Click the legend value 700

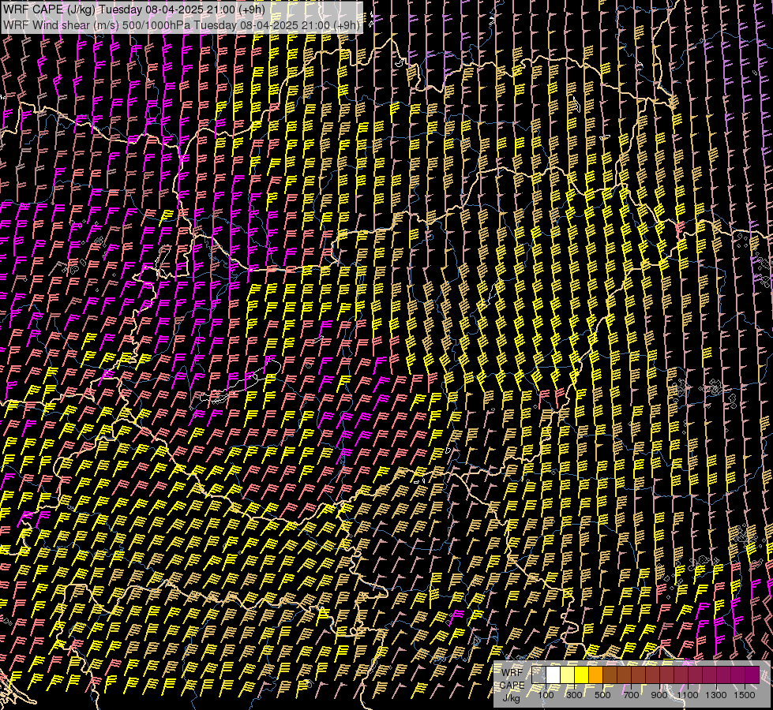[631, 695]
